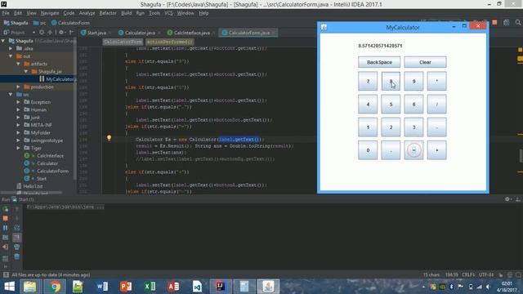Screen dimensions: 523x294
Task: Open the VCS menu
Action: [168, 13]
